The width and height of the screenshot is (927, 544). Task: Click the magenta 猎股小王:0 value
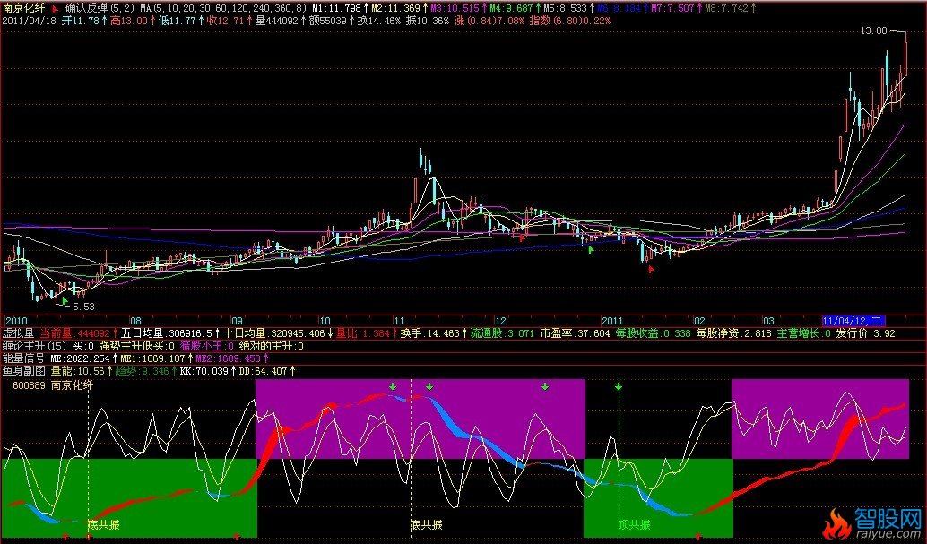[207, 346]
